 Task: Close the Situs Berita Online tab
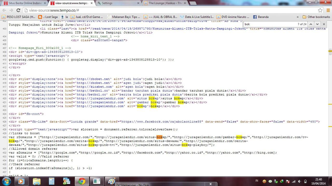pos(45,3)
